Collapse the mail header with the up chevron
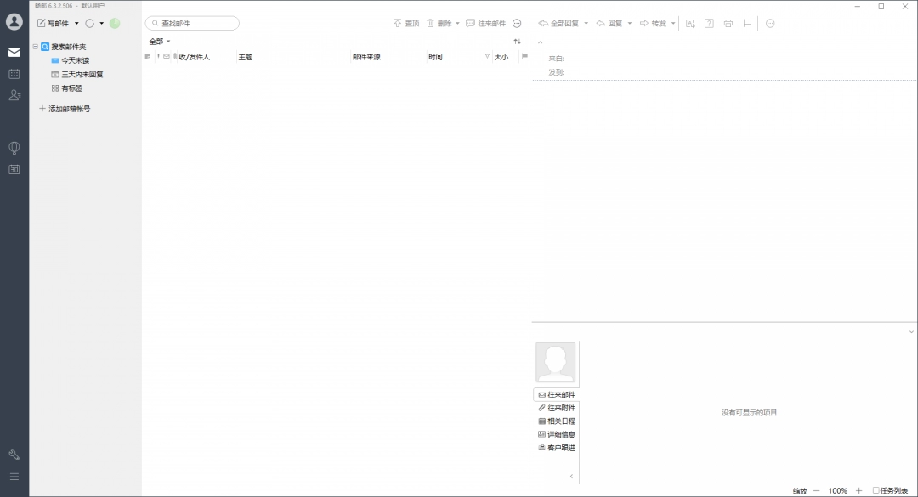 541,42
